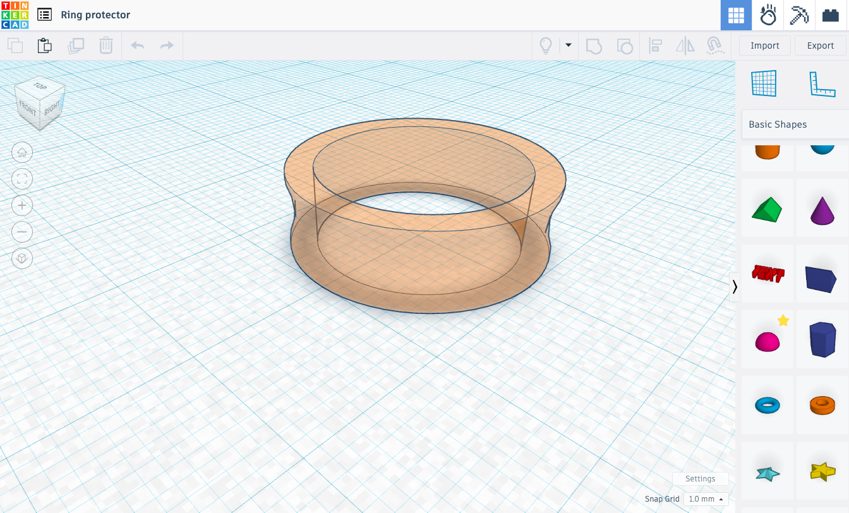The image size is (849, 513).
Task: Open the designs list icon
Action: [x=44, y=15]
